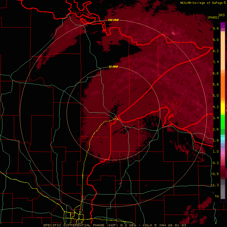The width and height of the screenshot is (227, 227).
Task: Click the 2.6 value on color scale
Action: pyautogui.click(x=216, y=129)
